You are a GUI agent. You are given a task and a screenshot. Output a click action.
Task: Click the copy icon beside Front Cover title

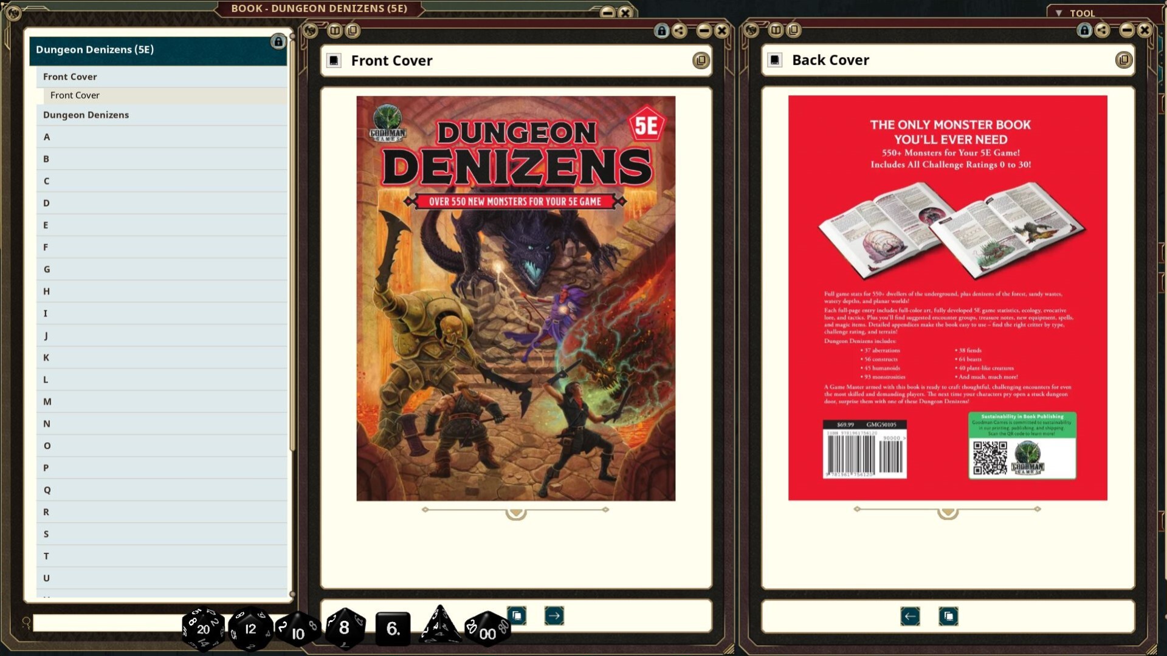701,61
